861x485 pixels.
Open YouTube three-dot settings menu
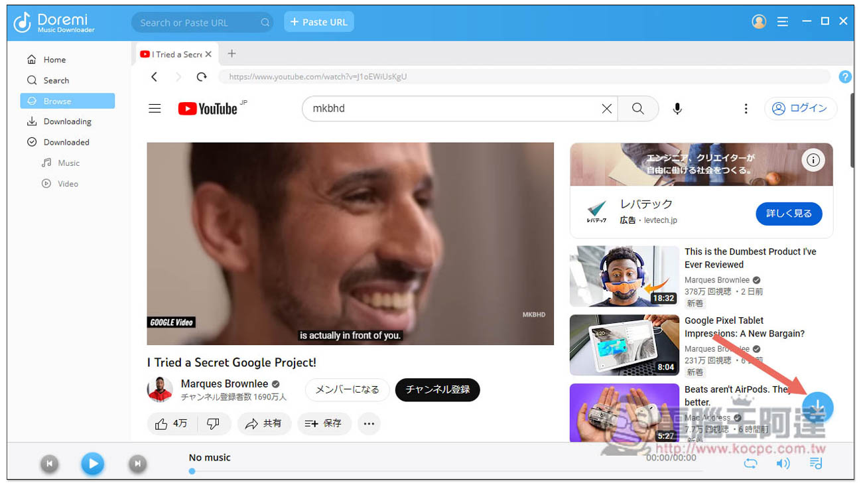746,109
